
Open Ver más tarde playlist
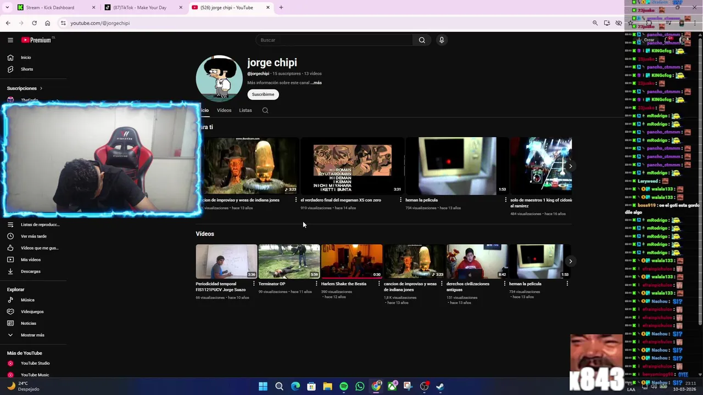pos(34,236)
